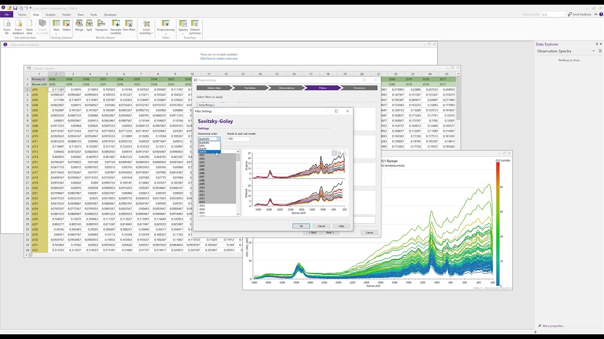Image resolution: width=604 pixels, height=339 pixels.
Task: Open the From database import icon
Action: 18,27
